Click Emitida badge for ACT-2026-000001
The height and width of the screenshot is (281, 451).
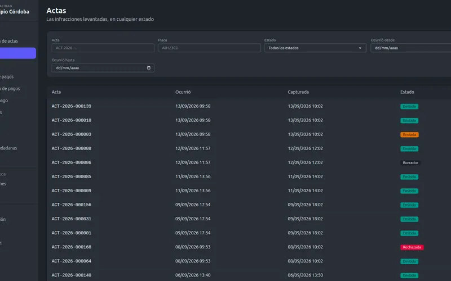click(409, 233)
